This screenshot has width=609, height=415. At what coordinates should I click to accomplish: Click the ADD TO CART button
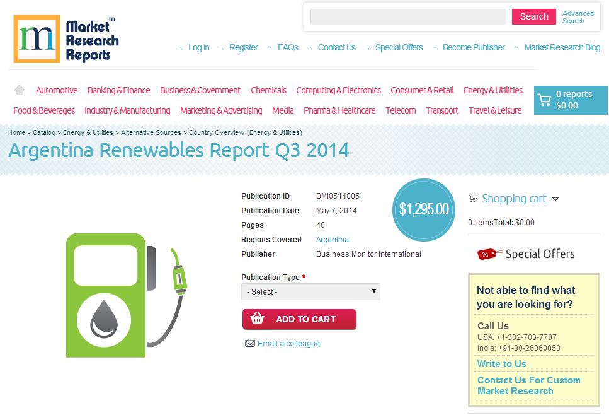299,319
